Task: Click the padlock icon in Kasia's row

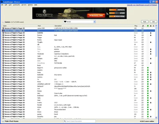Action: click(x=151, y=73)
